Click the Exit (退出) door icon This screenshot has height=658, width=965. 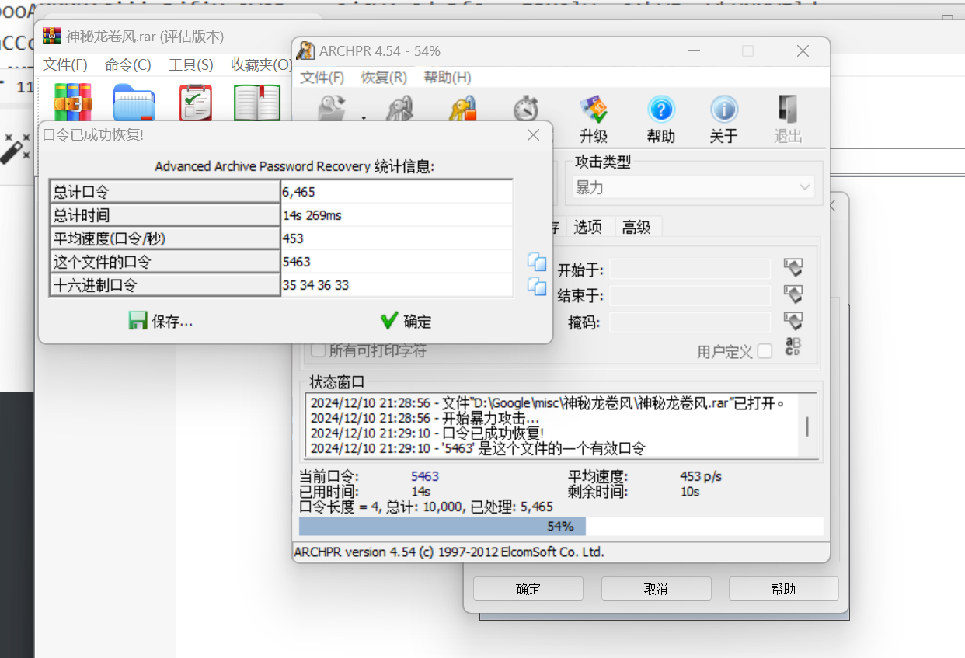click(788, 110)
